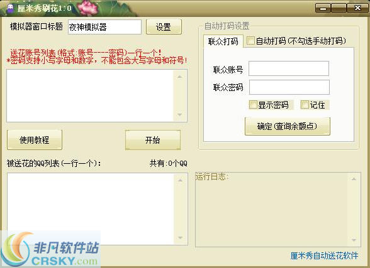370x268 pixels.
Task: Open the 使用教程 button
Action: 35,140
